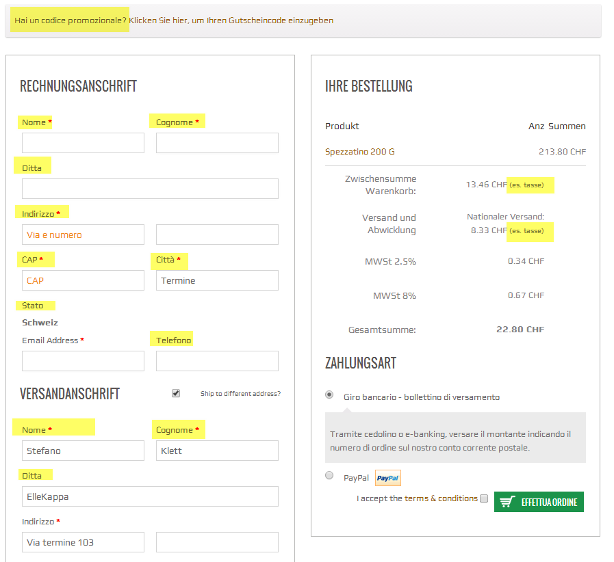
Task: Click the Via e numero address field
Action: click(x=83, y=235)
